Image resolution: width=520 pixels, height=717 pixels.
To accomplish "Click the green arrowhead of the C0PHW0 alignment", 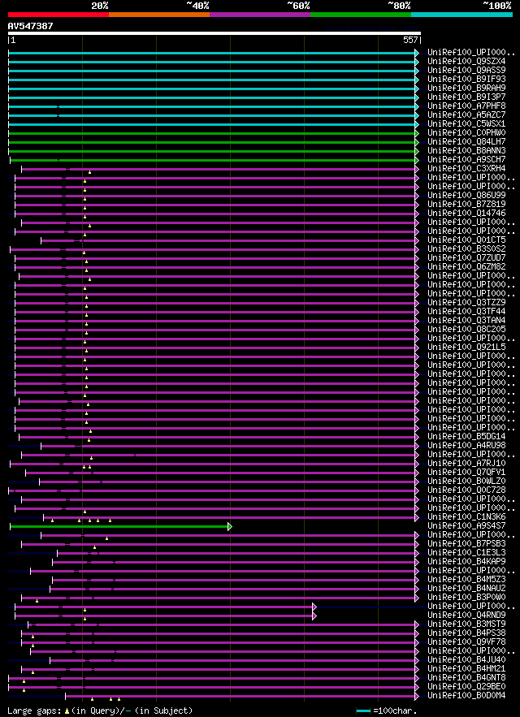I will click(x=417, y=133).
